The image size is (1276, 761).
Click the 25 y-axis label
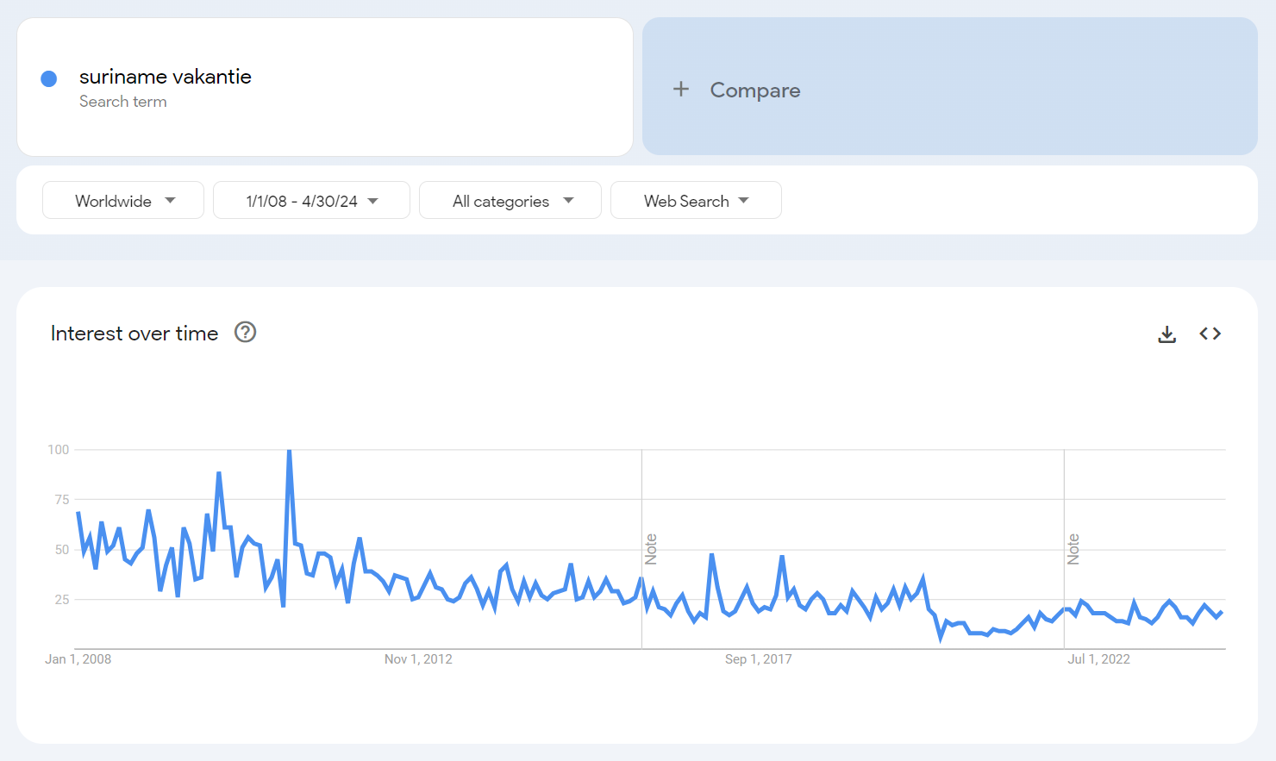coord(61,600)
